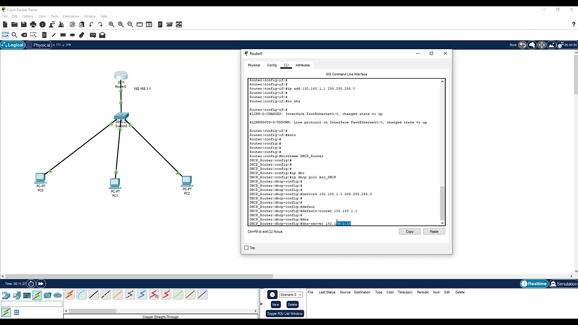The image size is (578, 325).
Task: Reset simulation time with the power cycle icon
Action: click(x=31, y=284)
